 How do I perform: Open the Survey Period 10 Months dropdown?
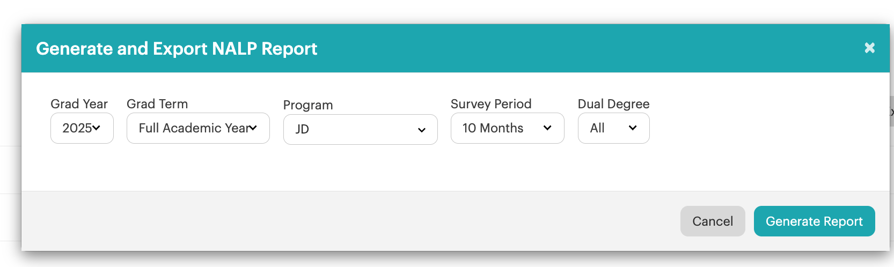click(x=507, y=128)
